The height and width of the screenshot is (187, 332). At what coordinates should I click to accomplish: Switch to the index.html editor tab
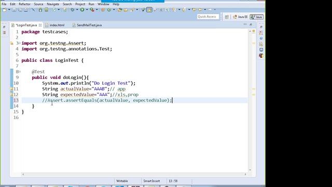click(x=55, y=25)
